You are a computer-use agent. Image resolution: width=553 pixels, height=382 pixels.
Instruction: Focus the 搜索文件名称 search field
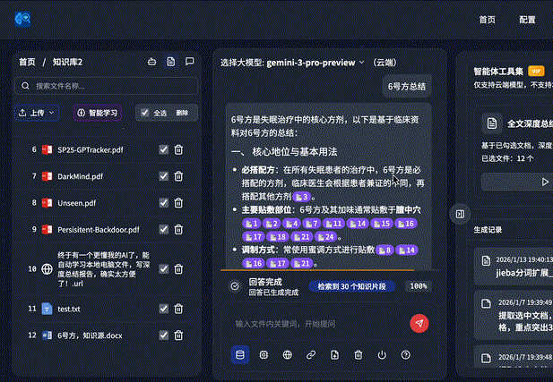(106, 86)
